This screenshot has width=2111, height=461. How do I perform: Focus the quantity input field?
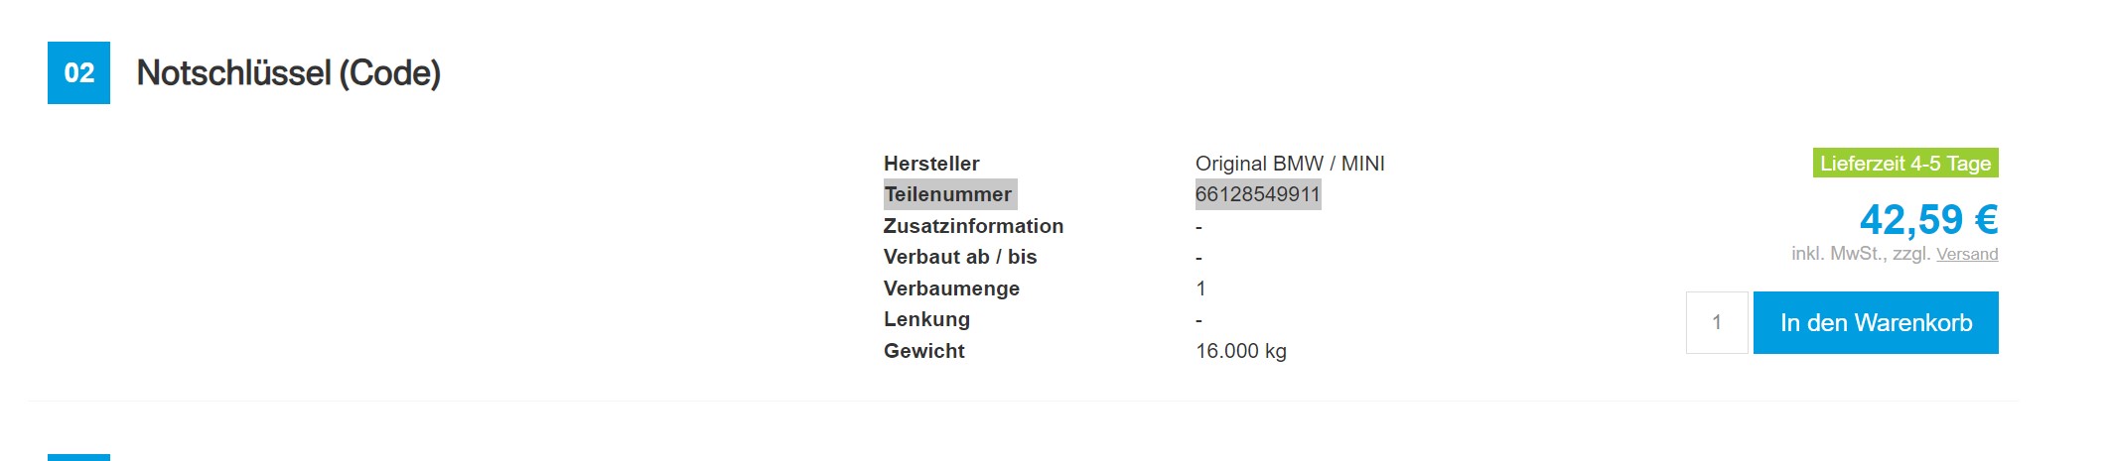(1717, 322)
